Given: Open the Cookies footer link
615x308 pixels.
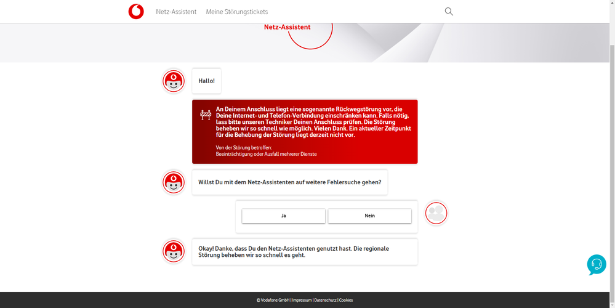Looking at the screenshot, I should (346, 300).
